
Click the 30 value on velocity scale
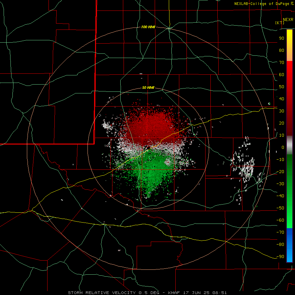pos(282,111)
